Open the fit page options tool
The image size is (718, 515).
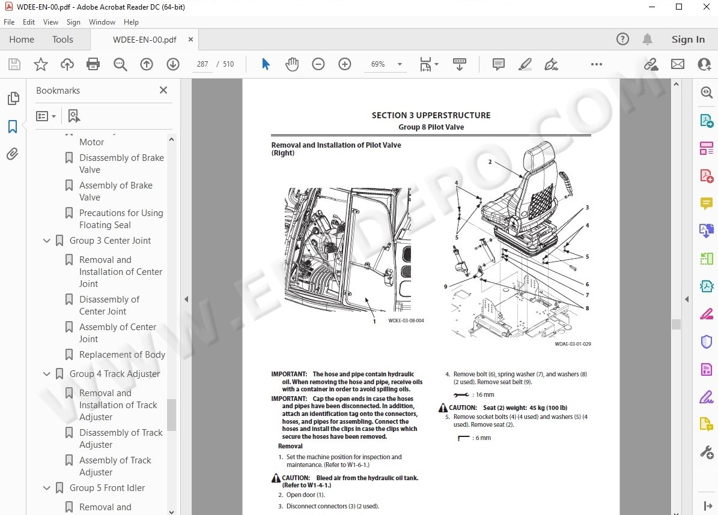[x=428, y=64]
